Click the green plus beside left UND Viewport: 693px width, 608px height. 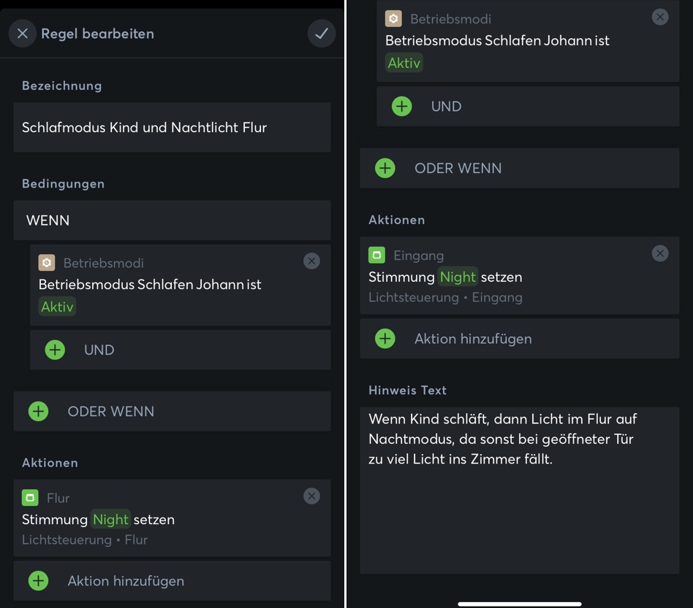click(55, 350)
